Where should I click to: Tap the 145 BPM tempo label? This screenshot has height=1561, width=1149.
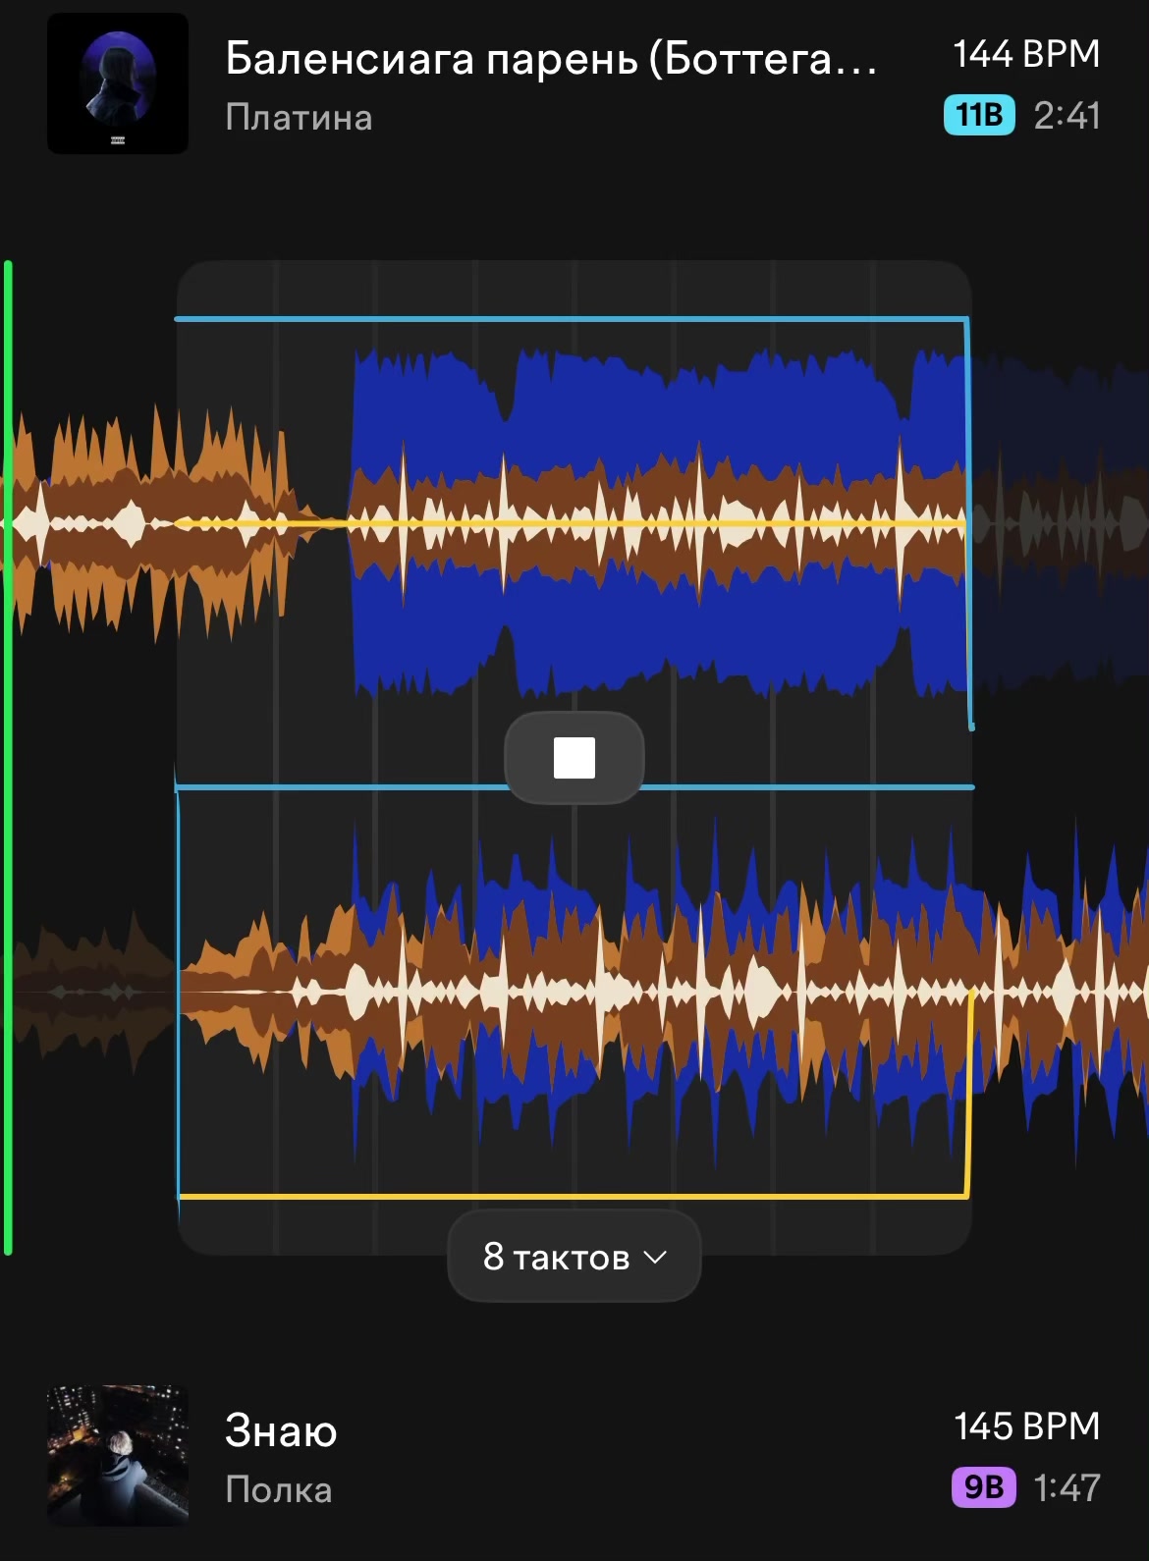[1026, 1426]
